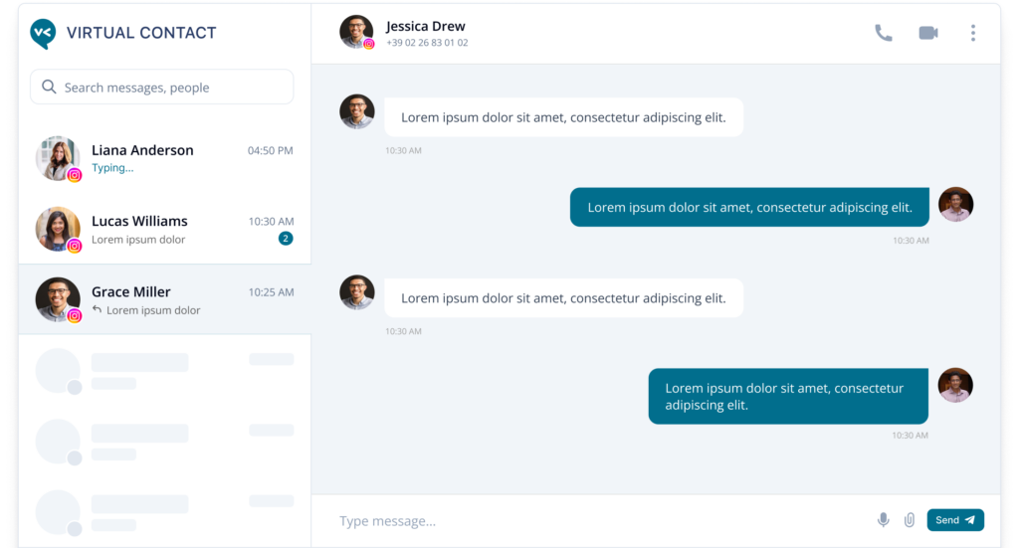Image resolution: width=1019 pixels, height=548 pixels.
Task: Open the Lucas Williams conversation
Action: pyautogui.click(x=164, y=229)
